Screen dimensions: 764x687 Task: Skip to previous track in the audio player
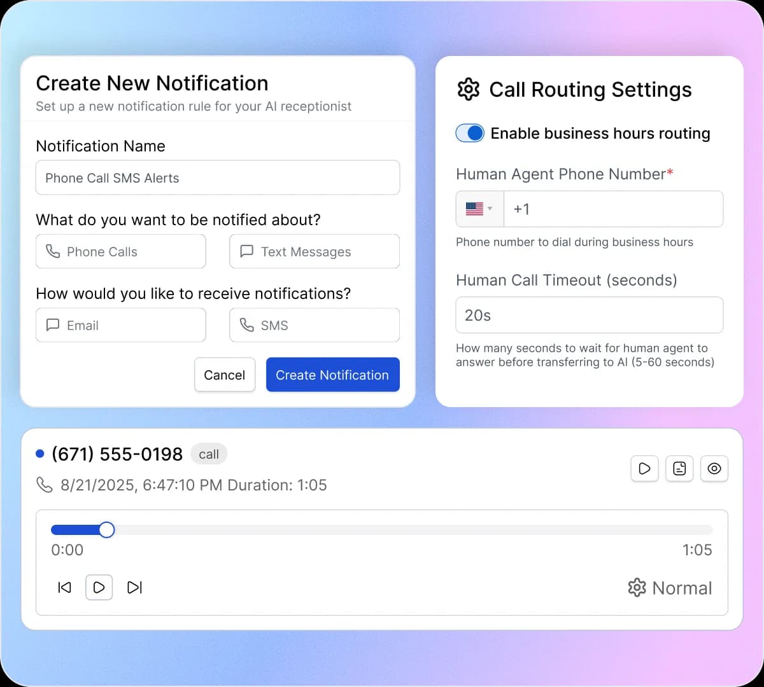64,587
